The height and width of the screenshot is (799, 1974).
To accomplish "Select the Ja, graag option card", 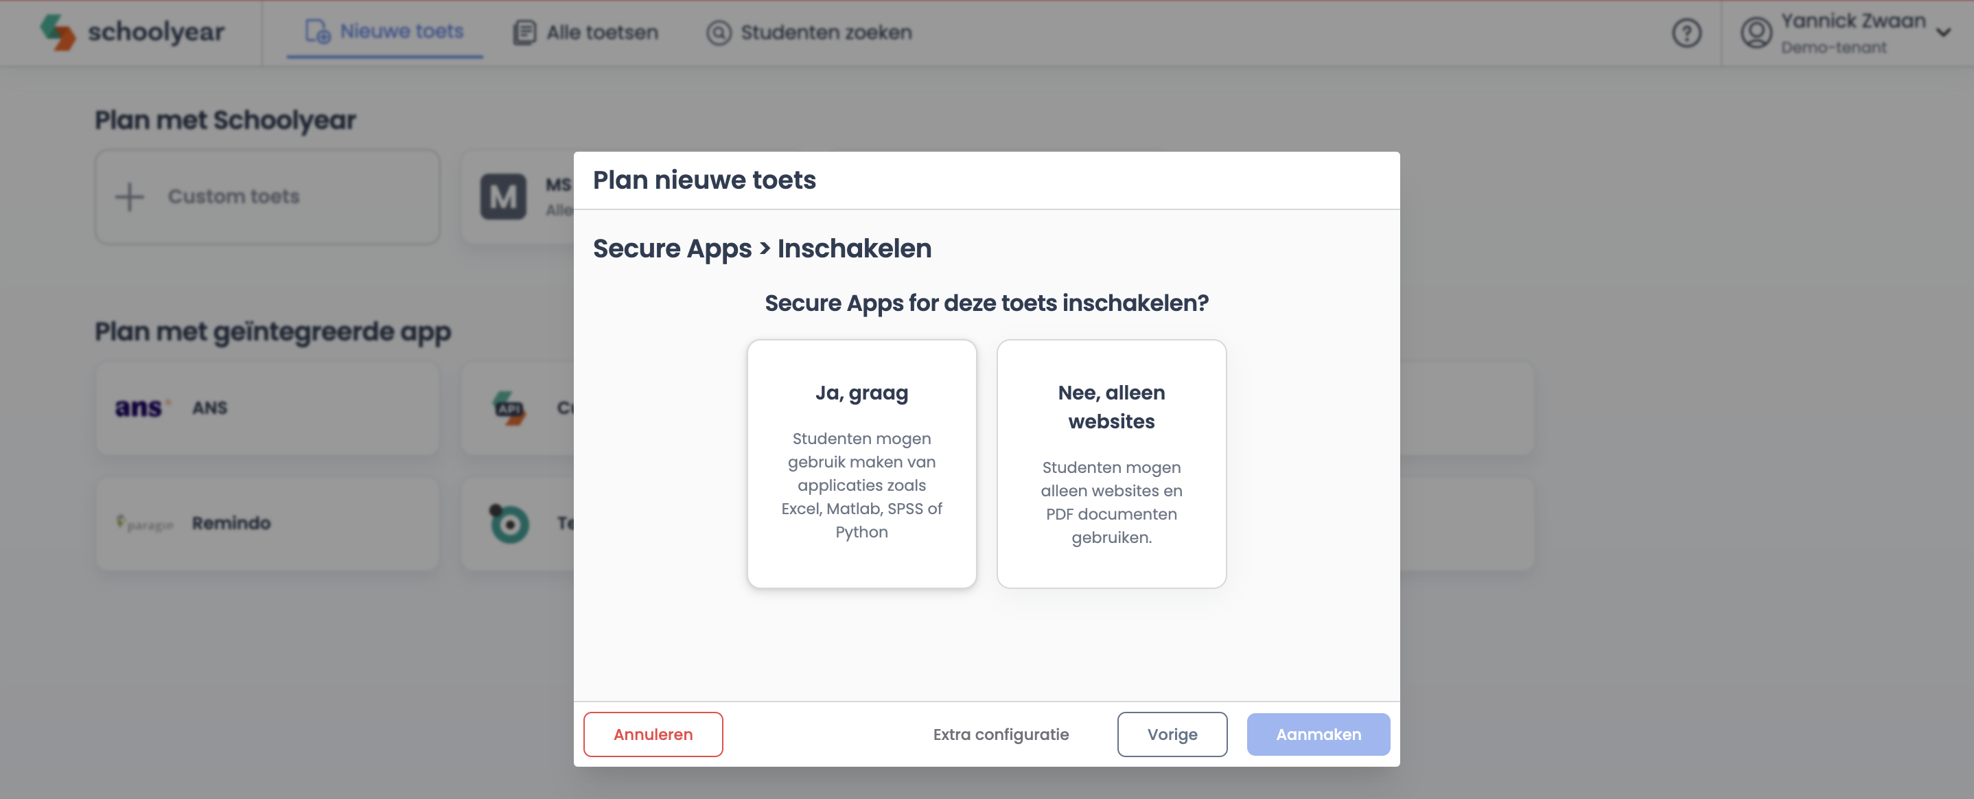I will [x=861, y=463].
